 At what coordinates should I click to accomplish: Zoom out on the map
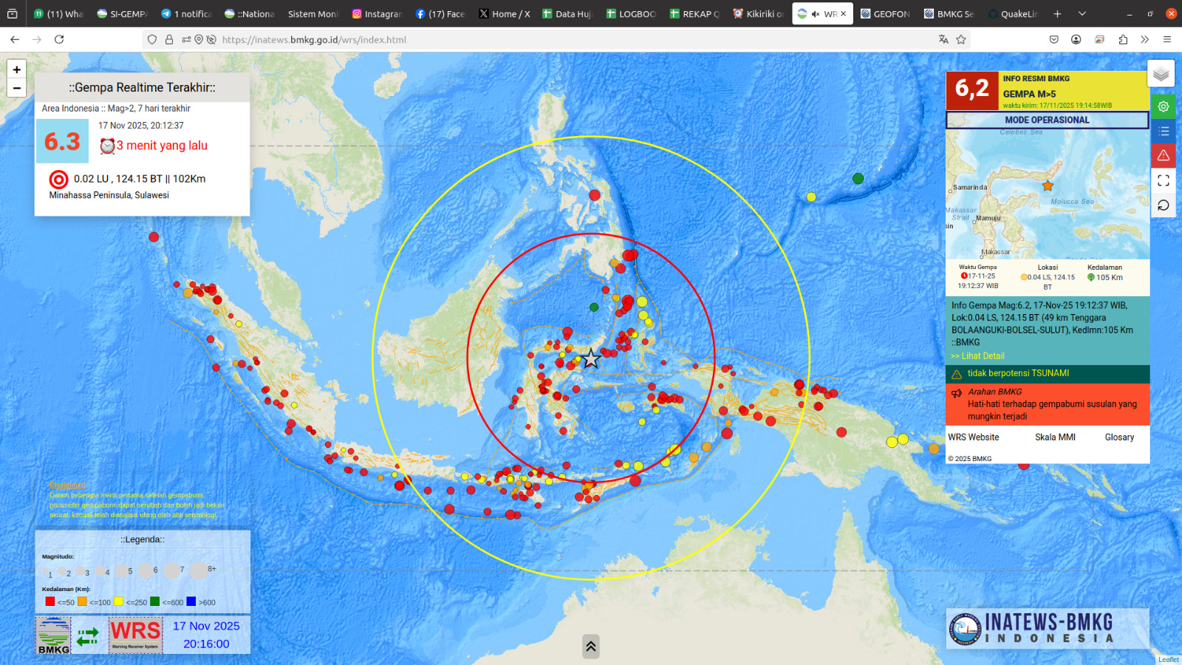coord(16,88)
